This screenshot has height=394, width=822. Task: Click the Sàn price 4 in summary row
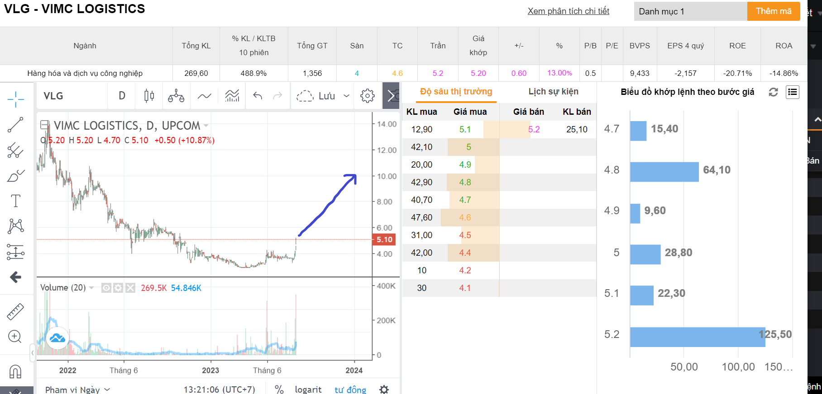357,73
